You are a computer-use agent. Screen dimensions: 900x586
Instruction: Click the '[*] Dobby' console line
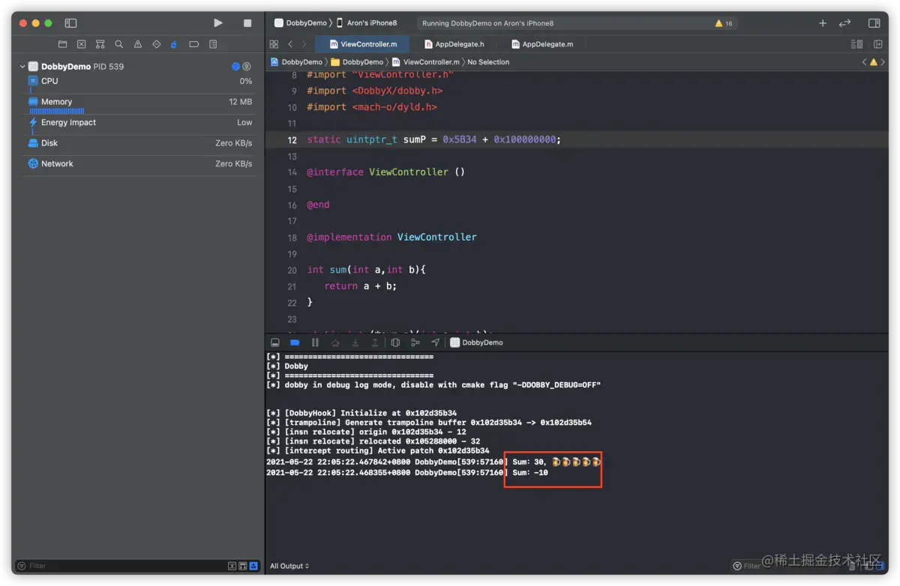pyautogui.click(x=287, y=366)
